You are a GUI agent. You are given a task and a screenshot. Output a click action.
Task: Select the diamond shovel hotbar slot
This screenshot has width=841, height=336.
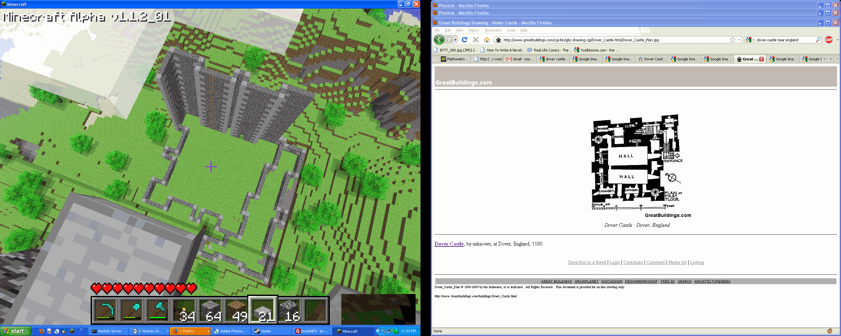(x=131, y=310)
